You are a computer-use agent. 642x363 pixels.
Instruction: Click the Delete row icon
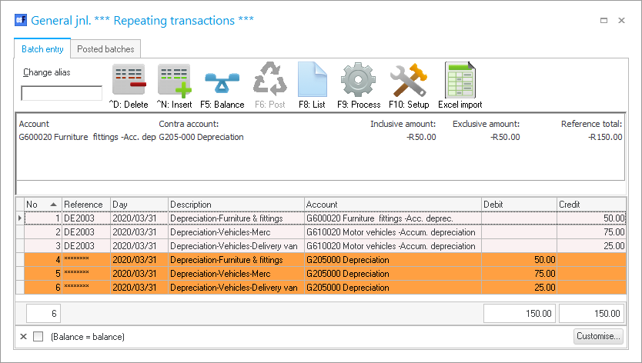[129, 80]
